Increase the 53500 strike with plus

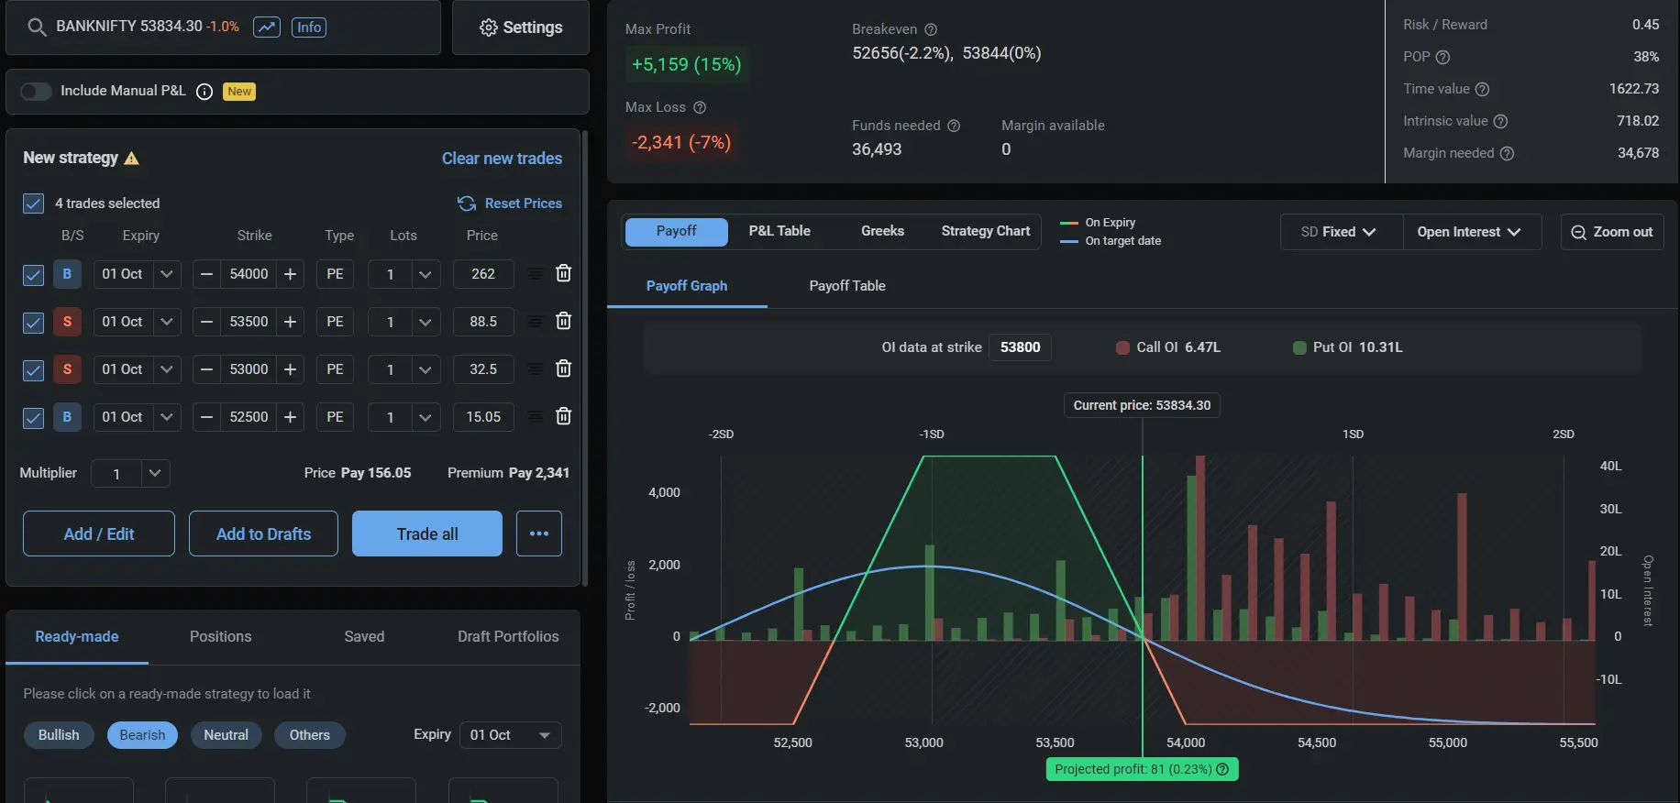pyautogui.click(x=290, y=322)
